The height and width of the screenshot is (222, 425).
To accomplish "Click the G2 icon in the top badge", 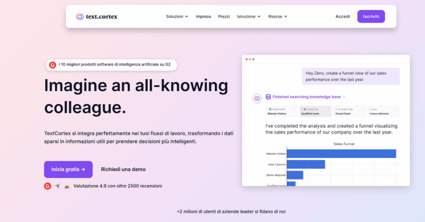I will [x=53, y=65].
